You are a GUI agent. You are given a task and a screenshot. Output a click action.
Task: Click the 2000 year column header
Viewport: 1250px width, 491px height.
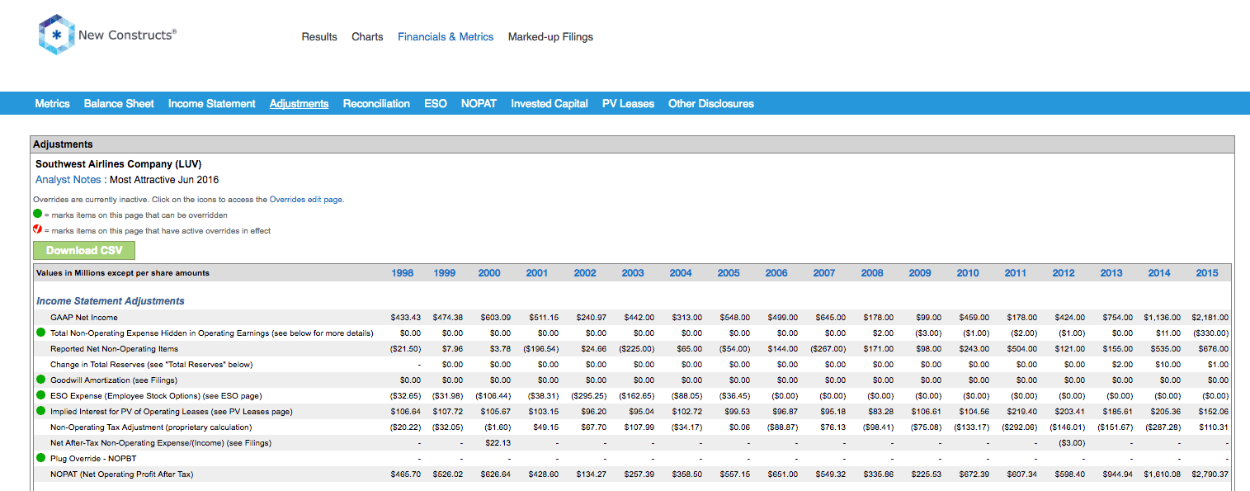(x=489, y=272)
